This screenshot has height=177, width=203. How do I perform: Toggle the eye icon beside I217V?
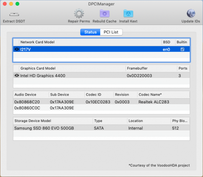(17, 49)
